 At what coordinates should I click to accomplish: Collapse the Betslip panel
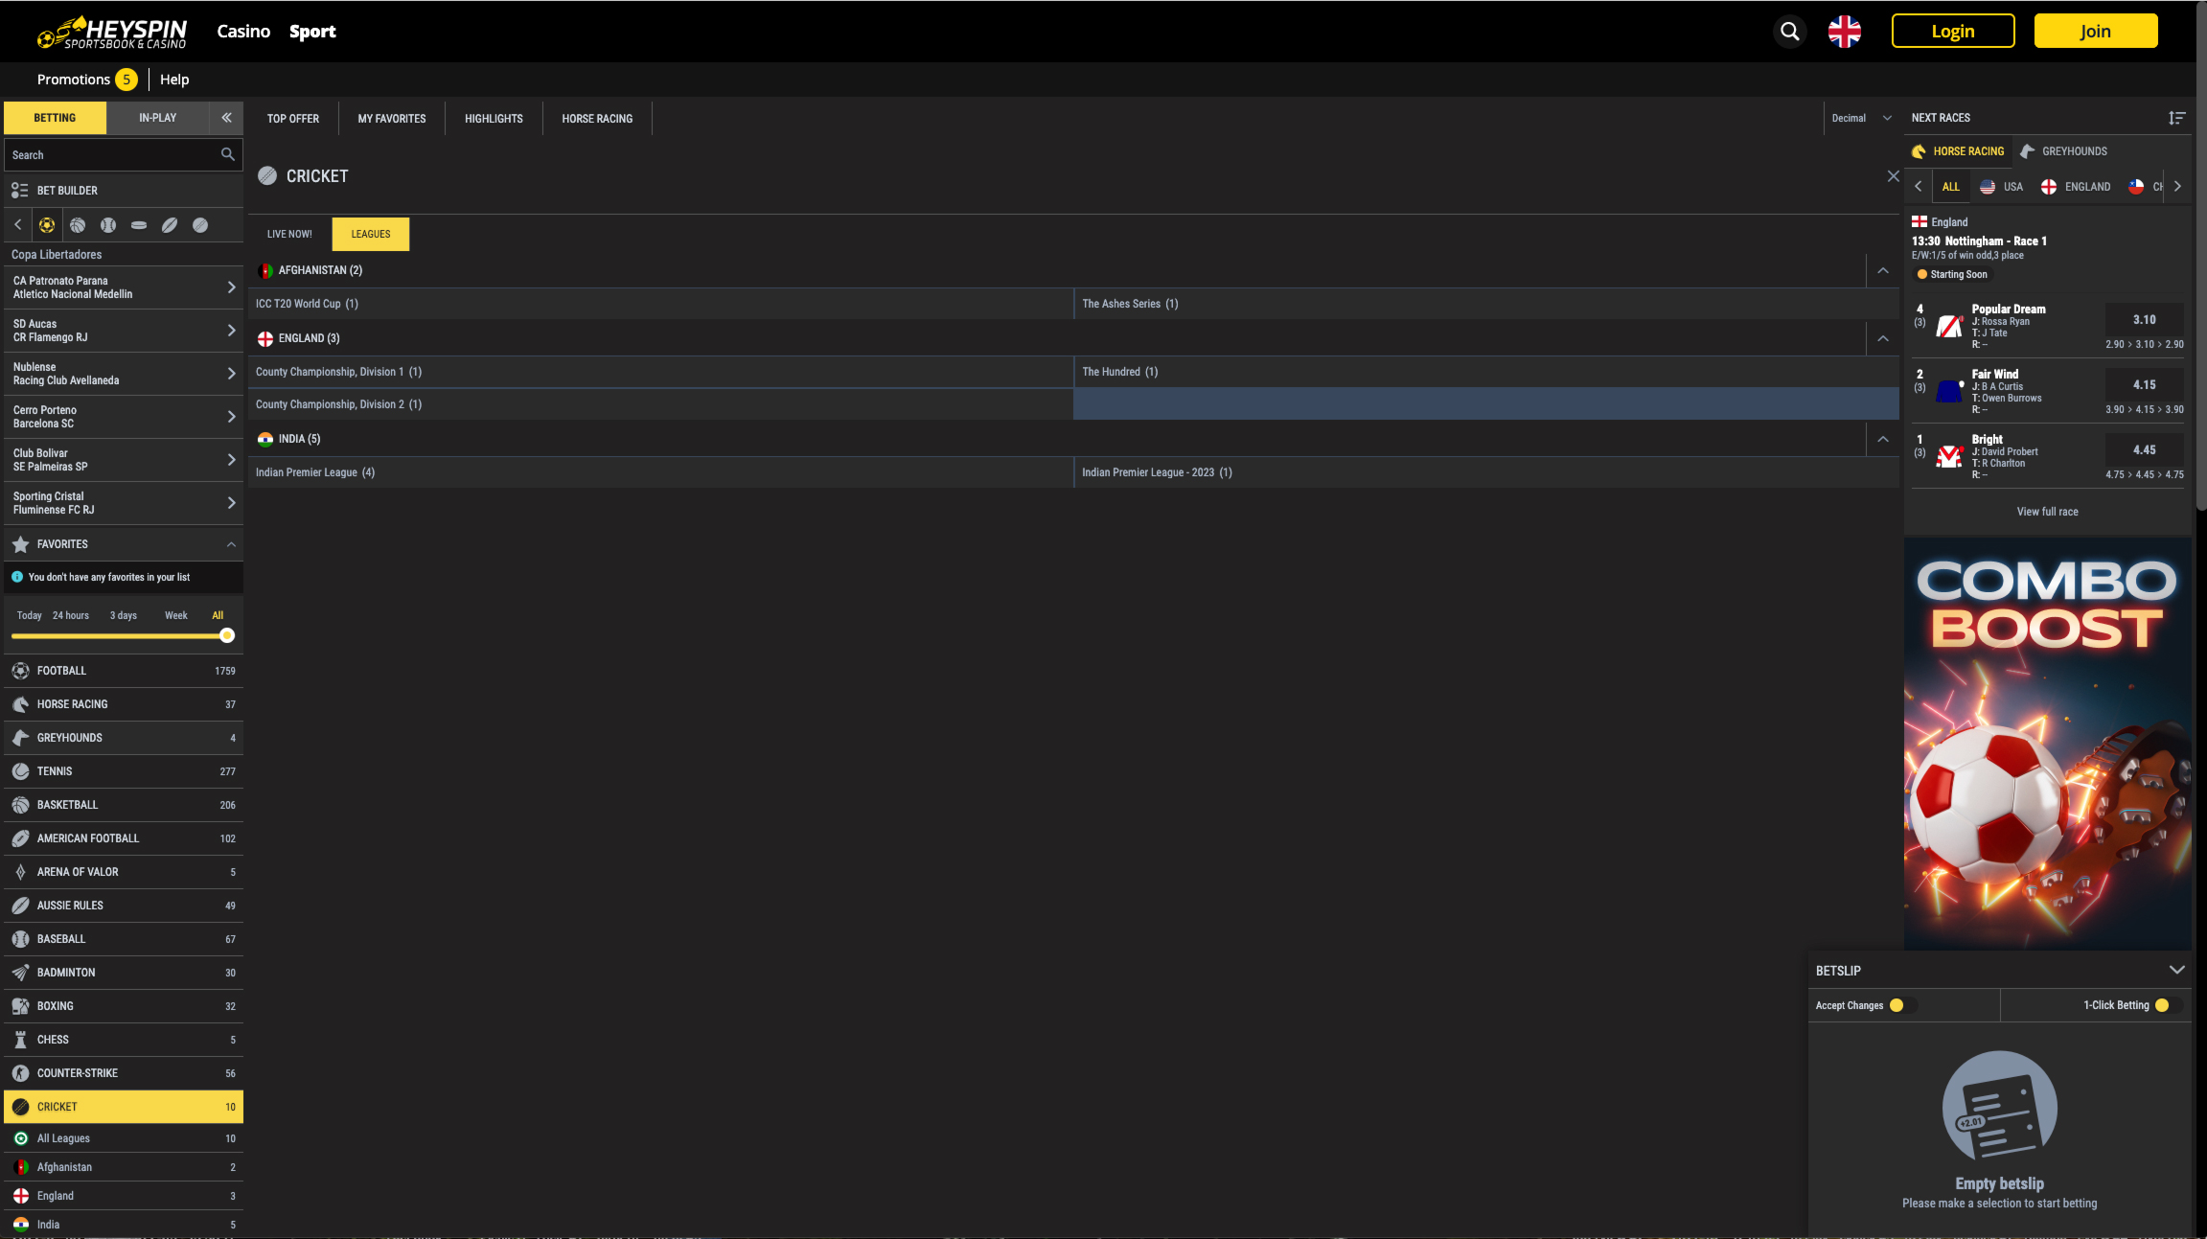pyautogui.click(x=2176, y=970)
